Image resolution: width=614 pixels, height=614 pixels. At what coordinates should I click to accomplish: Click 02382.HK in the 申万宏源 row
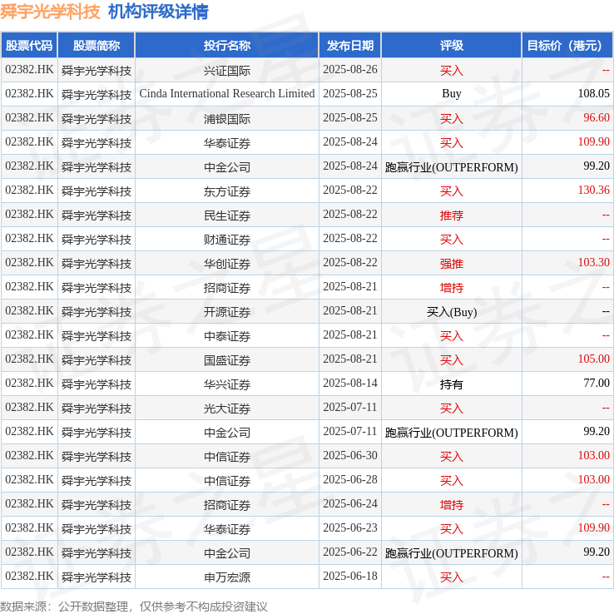click(29, 576)
